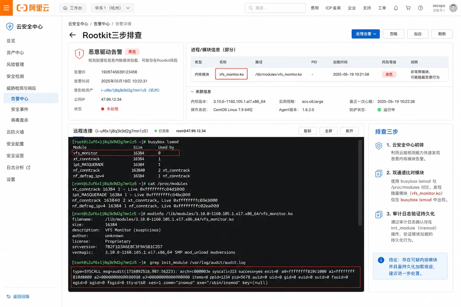This screenshot has width=461, height=307.
Task: Click the green 运行中 status check icon
Action: [379, 110]
